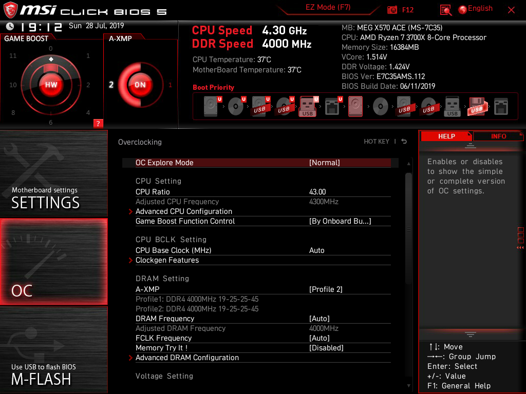Open the red question mark help icon
The width and height of the screenshot is (526, 394).
point(98,123)
